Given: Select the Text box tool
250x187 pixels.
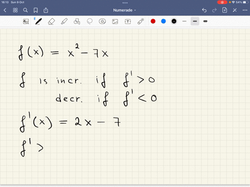Looking at the screenshot, I should (x=128, y=21).
